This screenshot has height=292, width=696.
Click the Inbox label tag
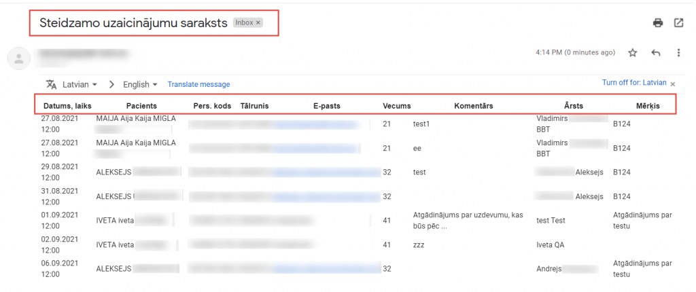coord(243,22)
